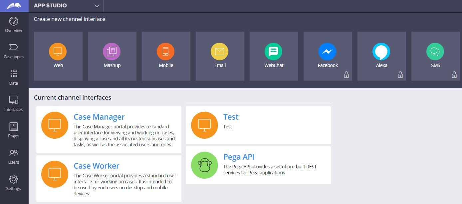
Task: Click the Pega API description text
Action: point(270,170)
